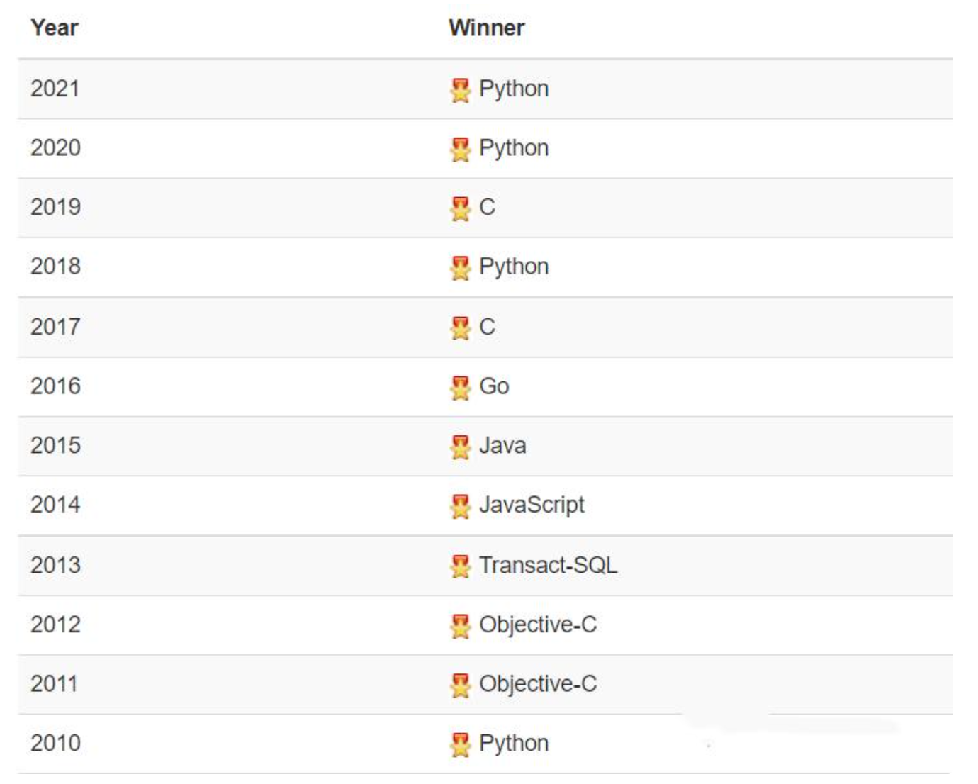The width and height of the screenshot is (978, 784).
Task: Click the medal icon in the 2019 row
Action: (460, 208)
